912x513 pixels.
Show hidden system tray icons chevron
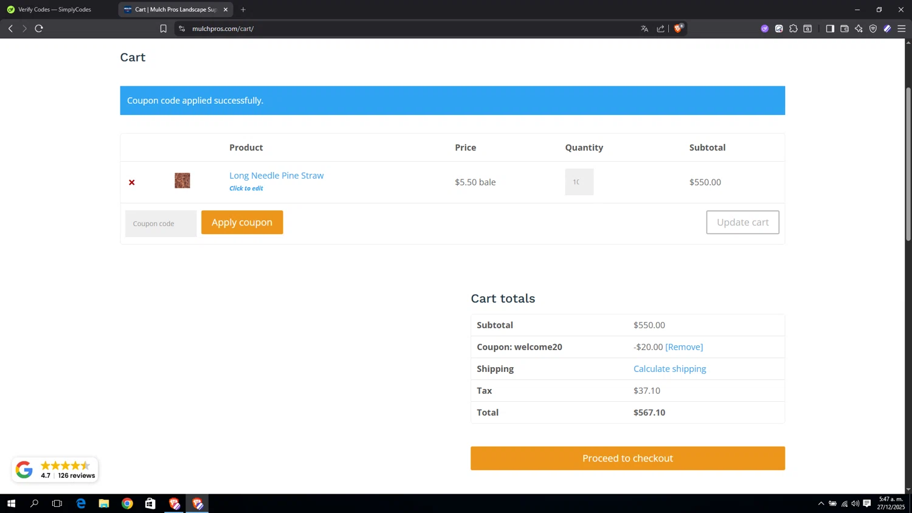821,503
